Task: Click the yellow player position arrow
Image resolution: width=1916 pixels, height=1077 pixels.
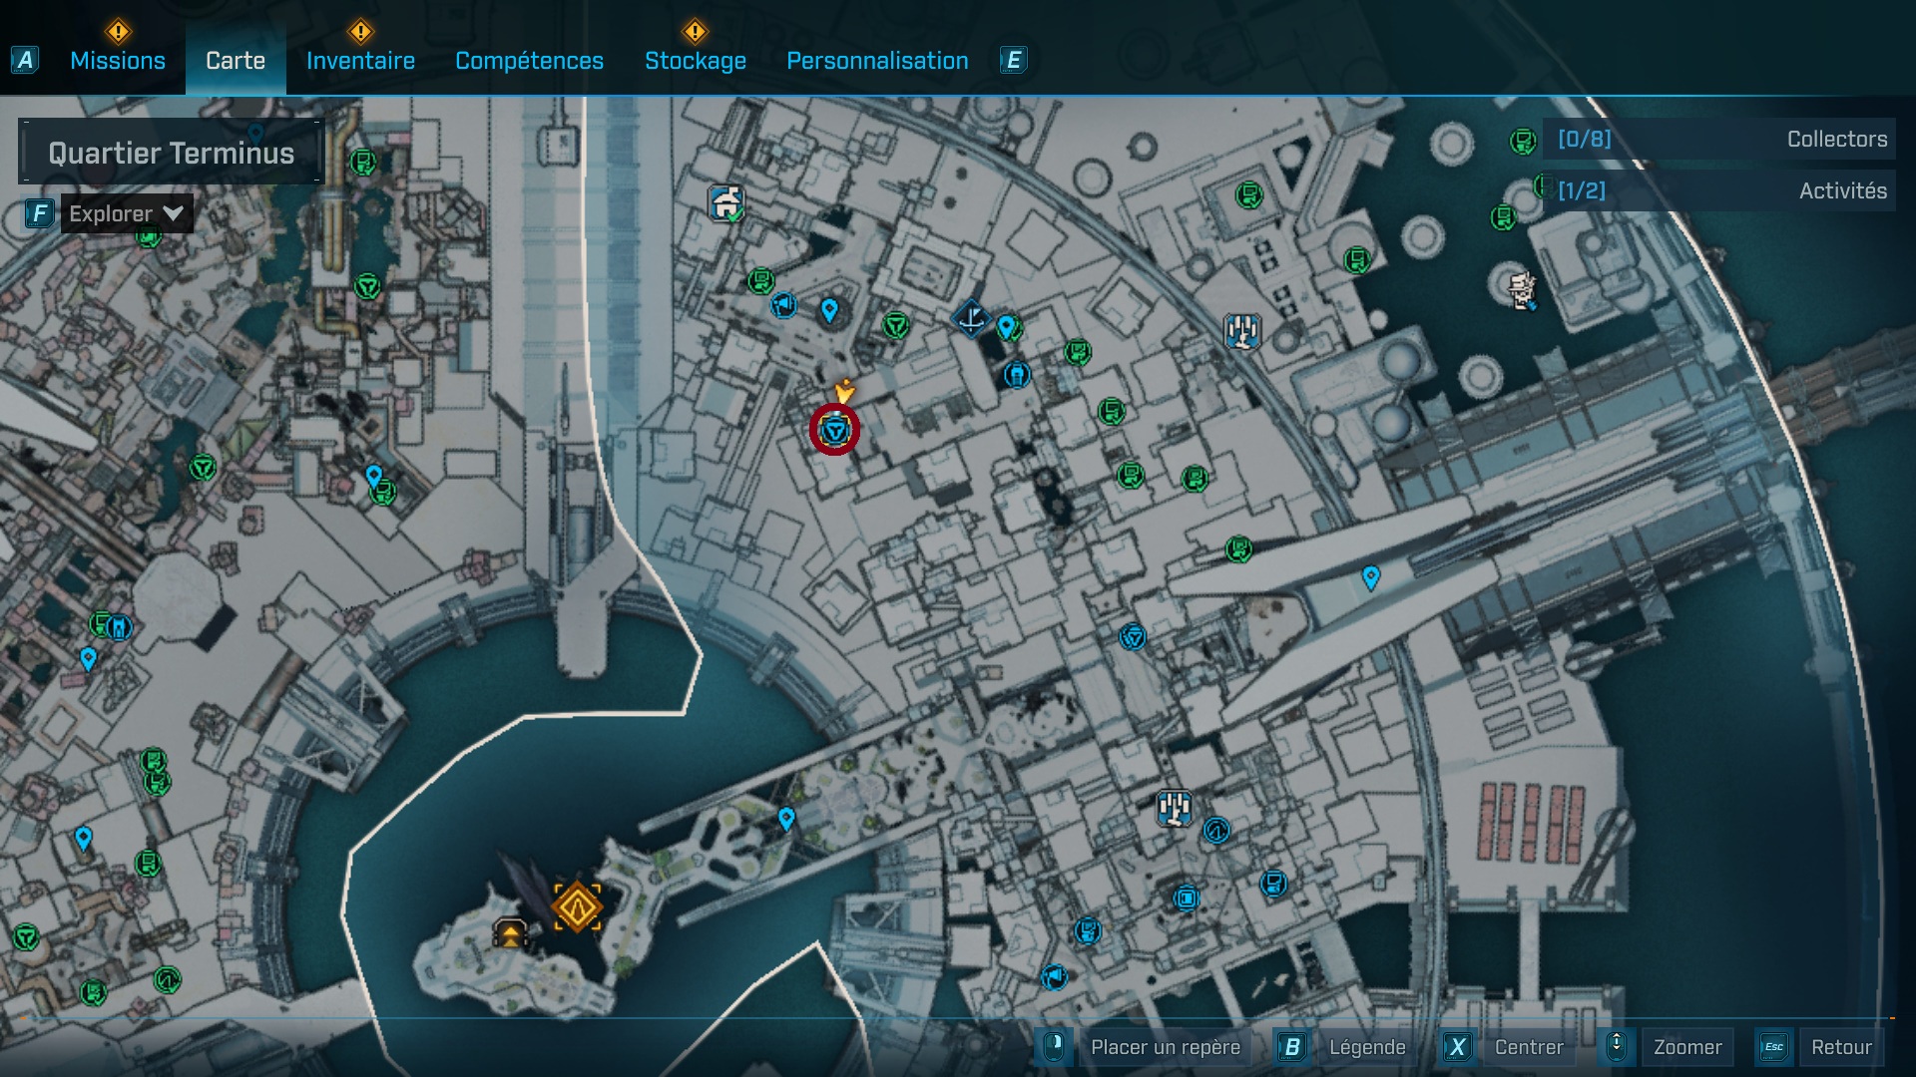Action: pos(845,391)
